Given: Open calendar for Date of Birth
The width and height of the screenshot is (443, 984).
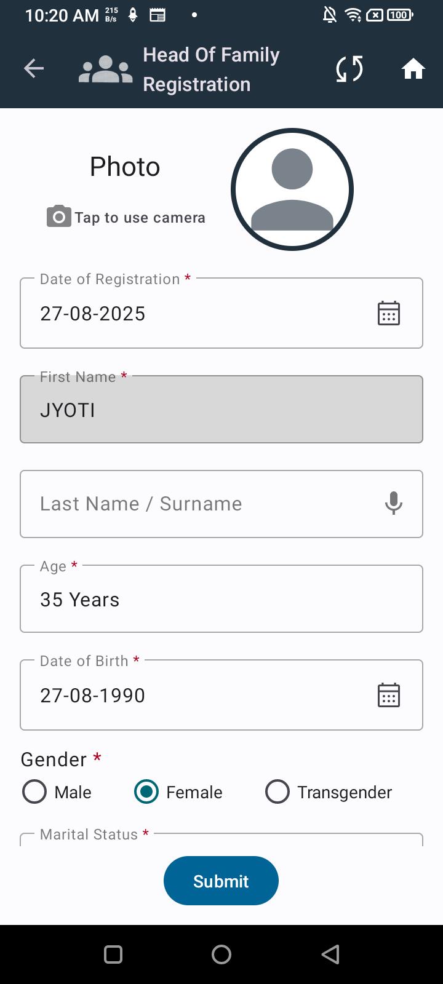Looking at the screenshot, I should tap(388, 695).
